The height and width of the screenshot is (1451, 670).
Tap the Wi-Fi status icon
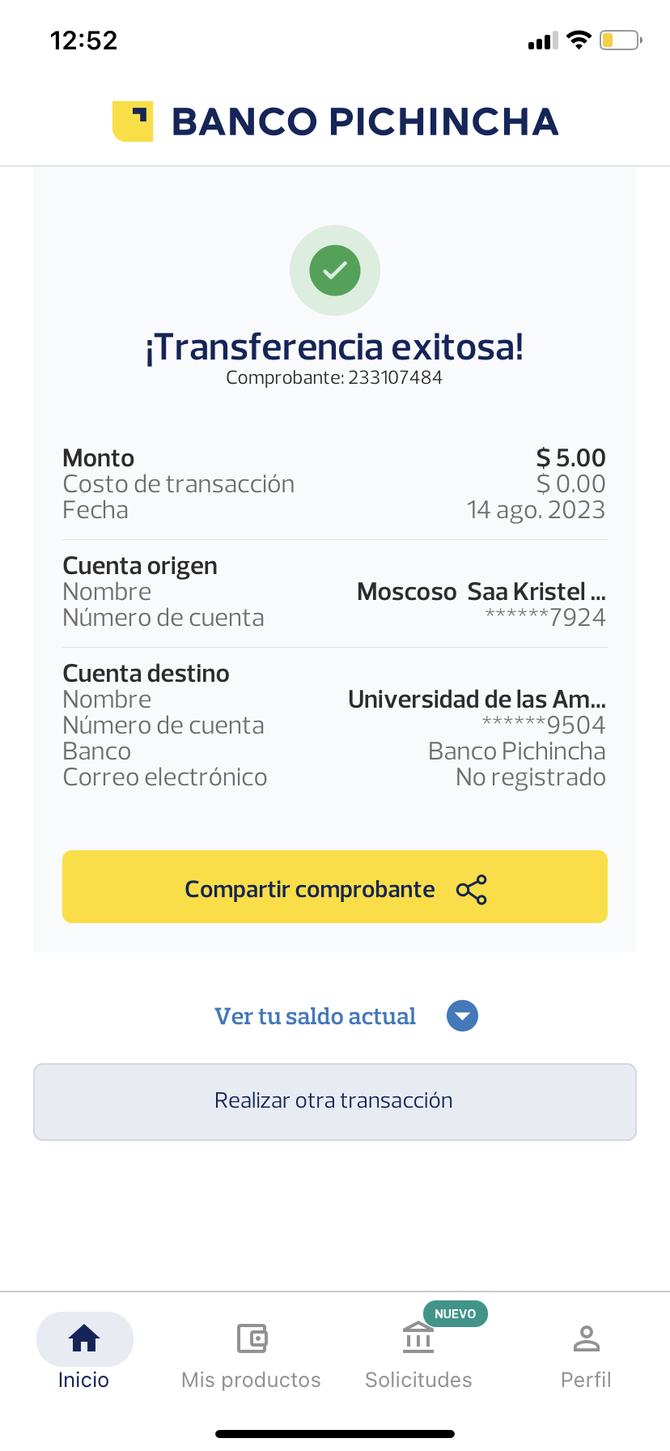tap(579, 40)
